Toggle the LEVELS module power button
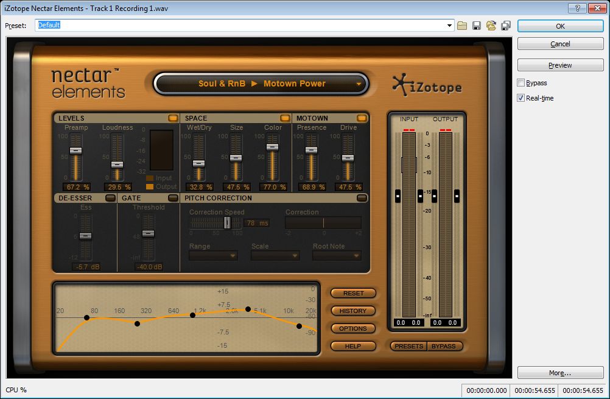The image size is (610, 399). point(173,118)
